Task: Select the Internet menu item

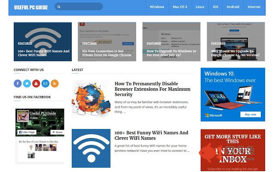Action: (x=254, y=7)
